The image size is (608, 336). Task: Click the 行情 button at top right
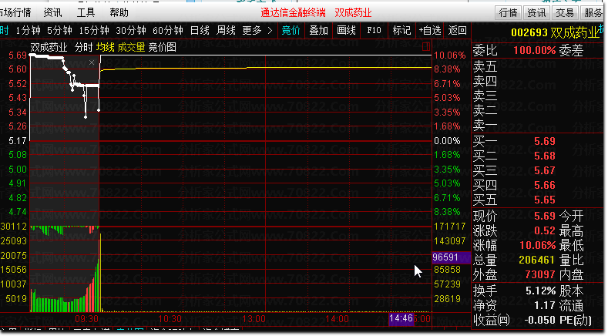click(509, 13)
